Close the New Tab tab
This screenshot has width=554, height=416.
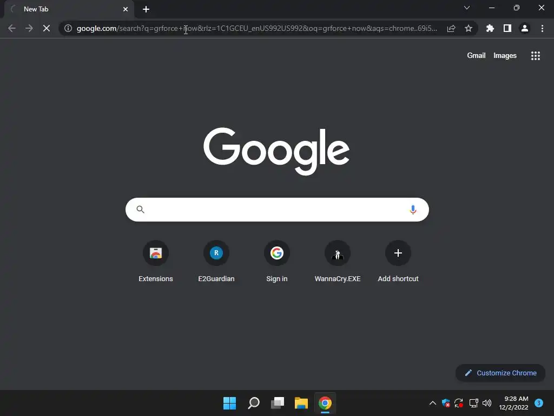[126, 9]
